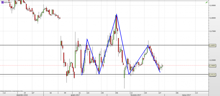
Task: Select the 0,16003 price line label
Action: coord(212,45)
